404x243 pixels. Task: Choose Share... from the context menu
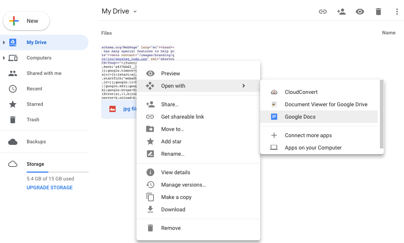coord(198,104)
